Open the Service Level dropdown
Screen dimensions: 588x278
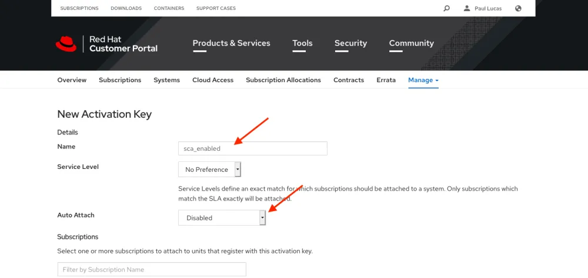pos(210,169)
